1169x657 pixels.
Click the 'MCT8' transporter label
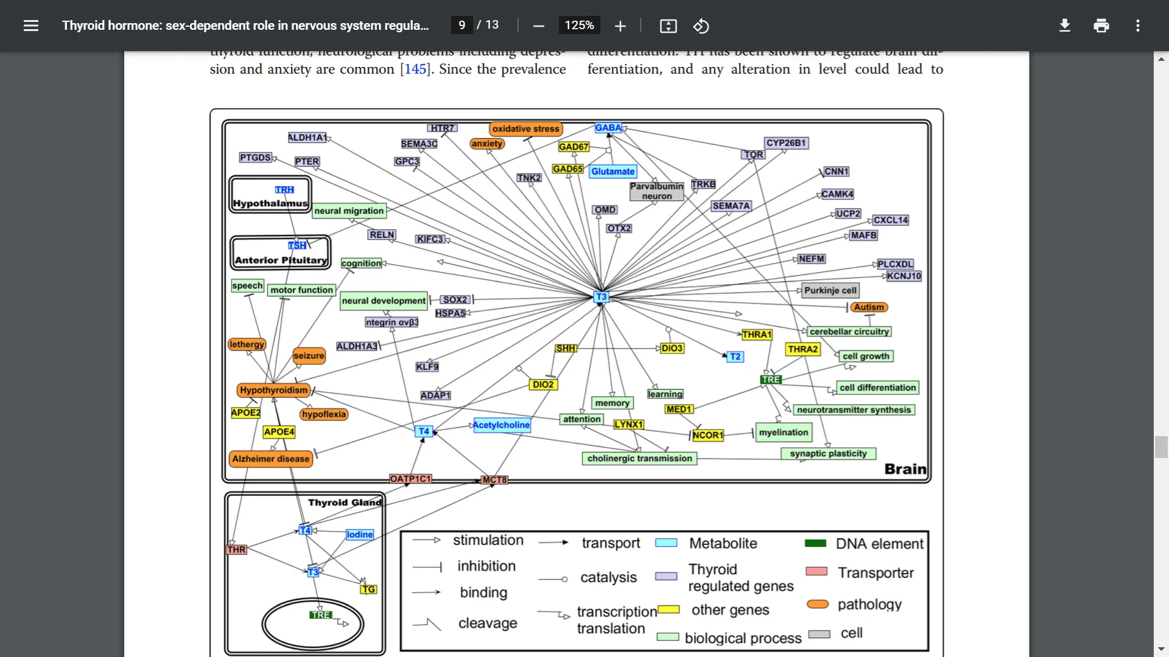click(x=494, y=480)
